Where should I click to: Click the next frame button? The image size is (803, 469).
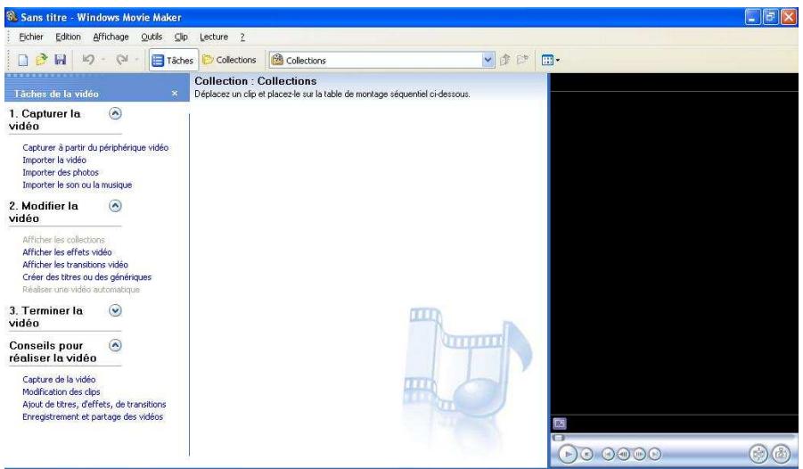(639, 454)
